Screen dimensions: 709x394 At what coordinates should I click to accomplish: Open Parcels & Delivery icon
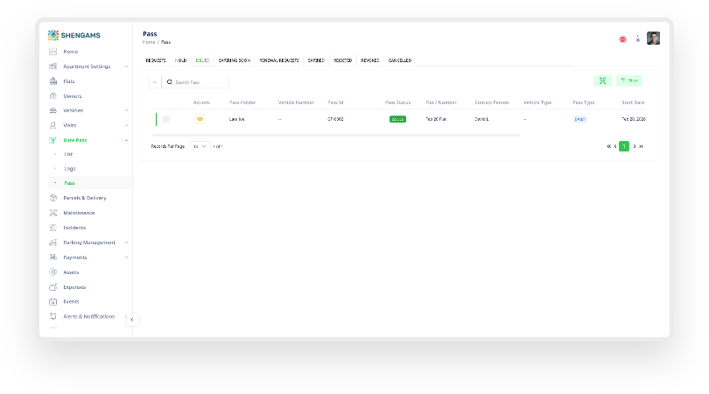click(53, 198)
